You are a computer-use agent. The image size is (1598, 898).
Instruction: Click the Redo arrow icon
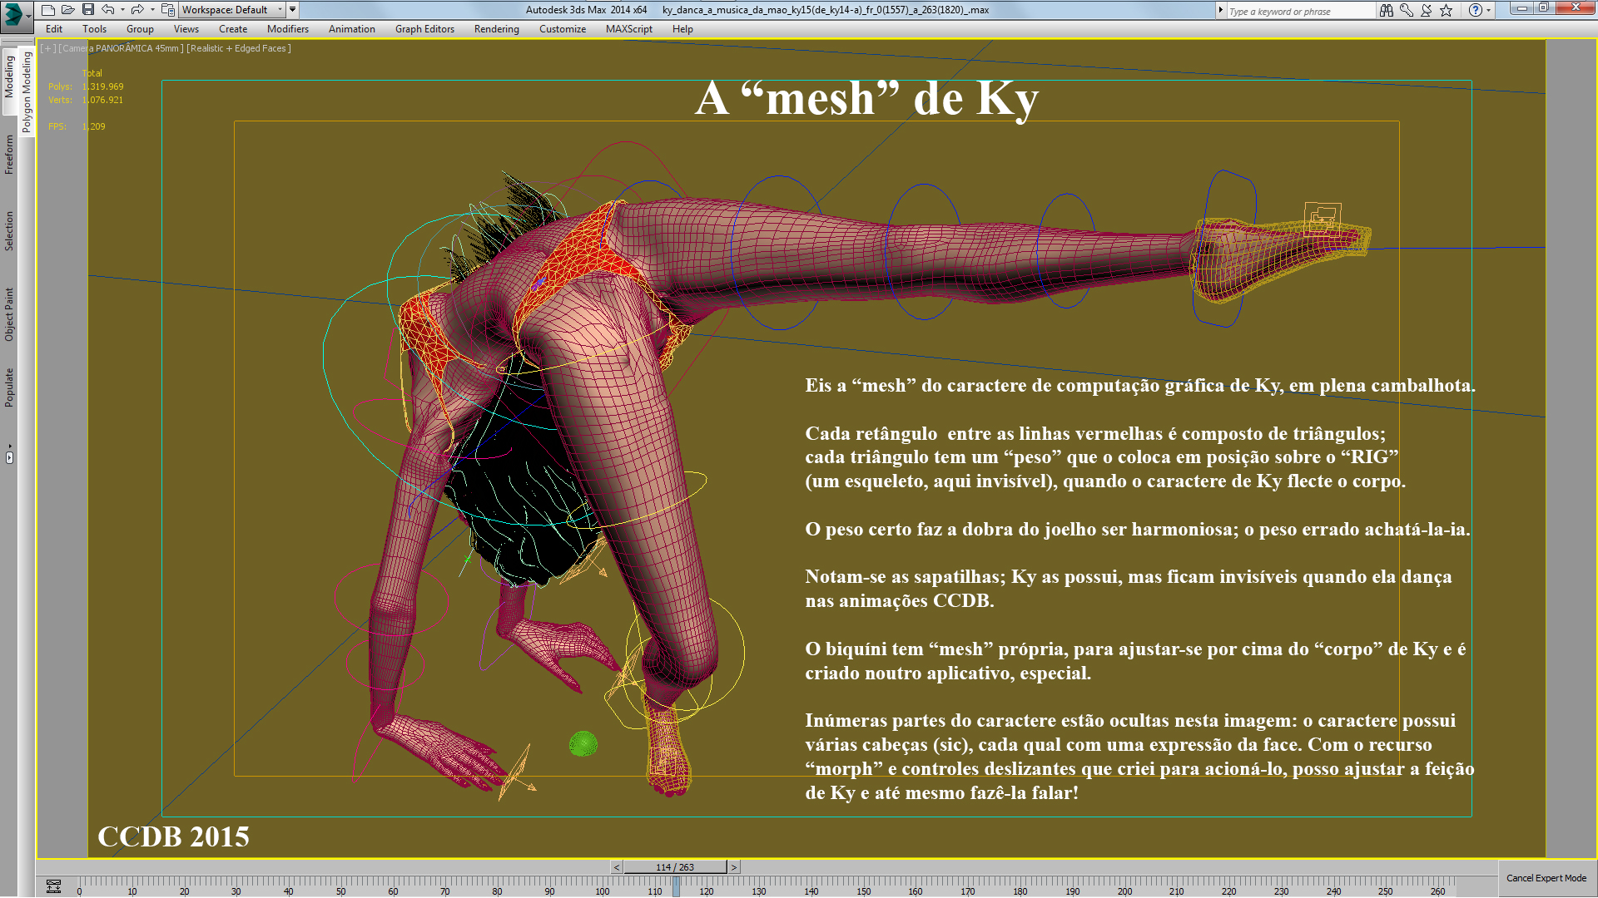(x=137, y=10)
